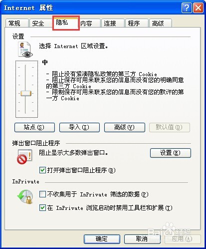The height and width of the screenshot is (249, 206).
Task: Enable 不收集用于 InPrivate 筛选的数据 checkbox
Action: [x=42, y=194]
